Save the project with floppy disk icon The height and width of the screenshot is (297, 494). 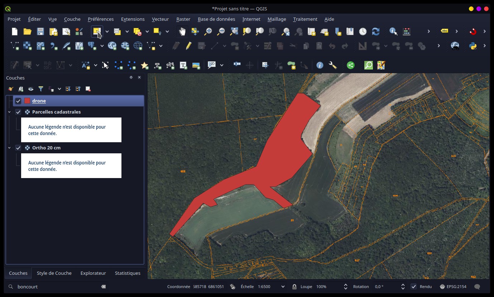point(40,32)
